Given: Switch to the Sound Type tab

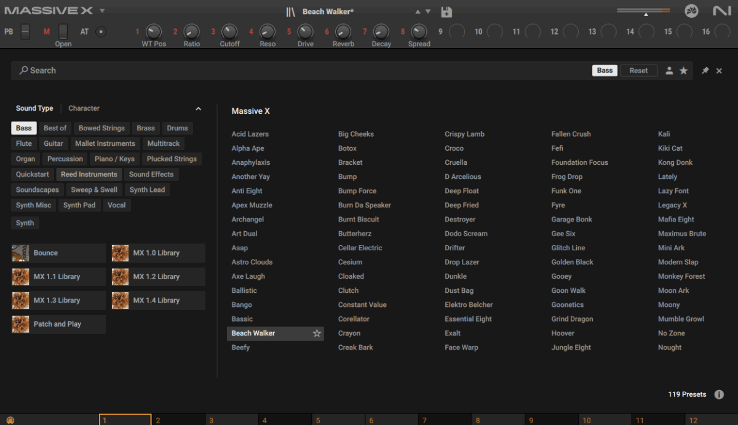Looking at the screenshot, I should coord(34,108).
